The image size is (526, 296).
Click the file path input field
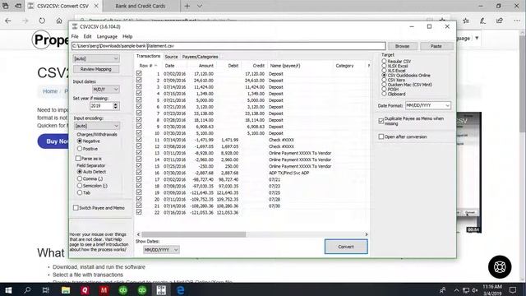(228, 46)
